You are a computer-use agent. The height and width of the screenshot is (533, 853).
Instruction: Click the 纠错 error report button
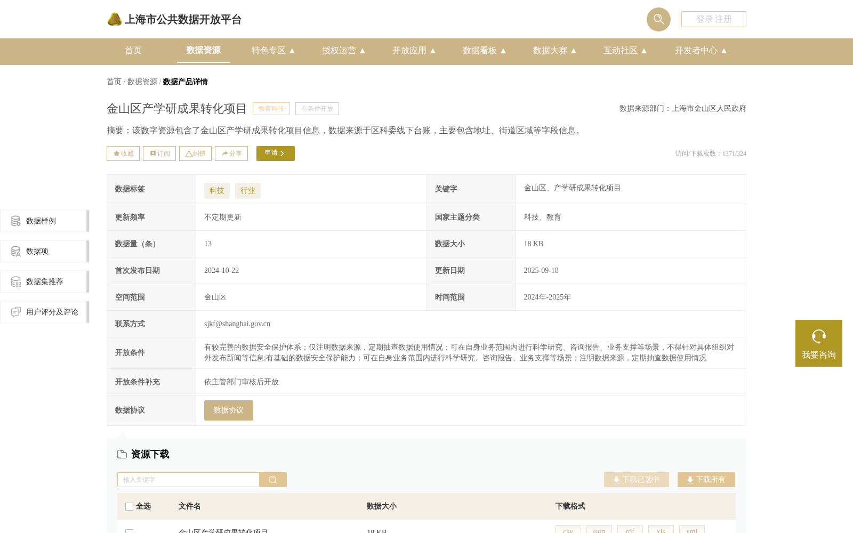coord(195,154)
